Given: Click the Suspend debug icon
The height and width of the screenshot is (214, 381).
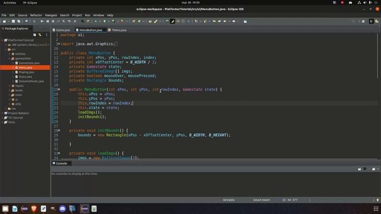Looking at the screenshot, I should pyautogui.click(x=48, y=21).
